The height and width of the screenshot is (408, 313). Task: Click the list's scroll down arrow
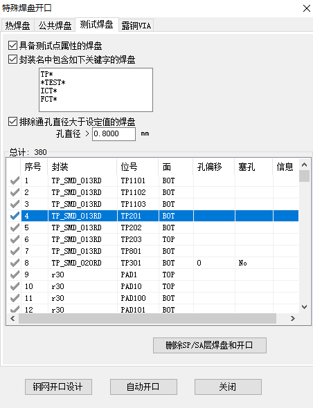pyautogui.click(x=304, y=307)
